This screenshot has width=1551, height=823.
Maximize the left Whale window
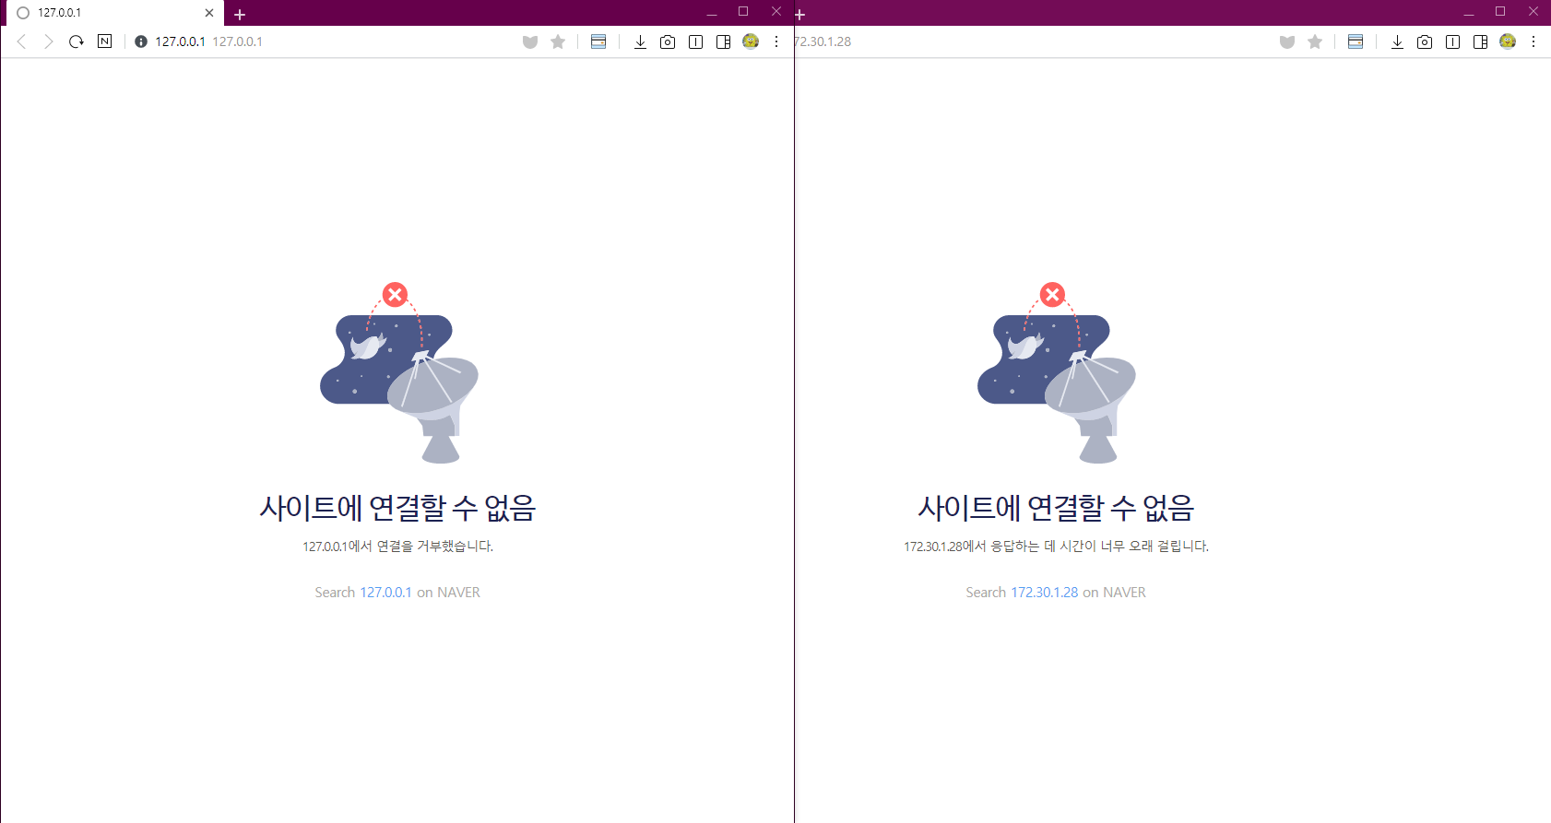[x=743, y=12]
